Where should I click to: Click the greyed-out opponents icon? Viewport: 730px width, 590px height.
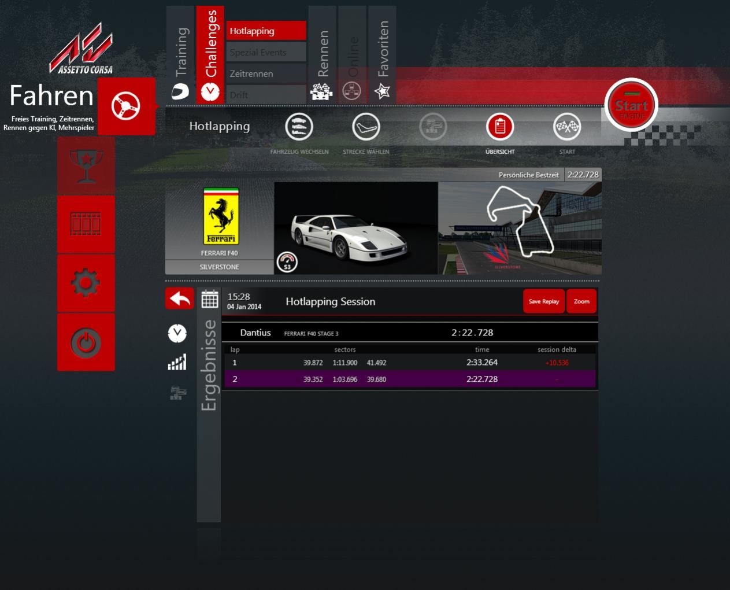click(433, 127)
